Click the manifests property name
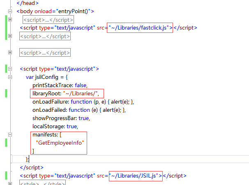 click(45, 135)
